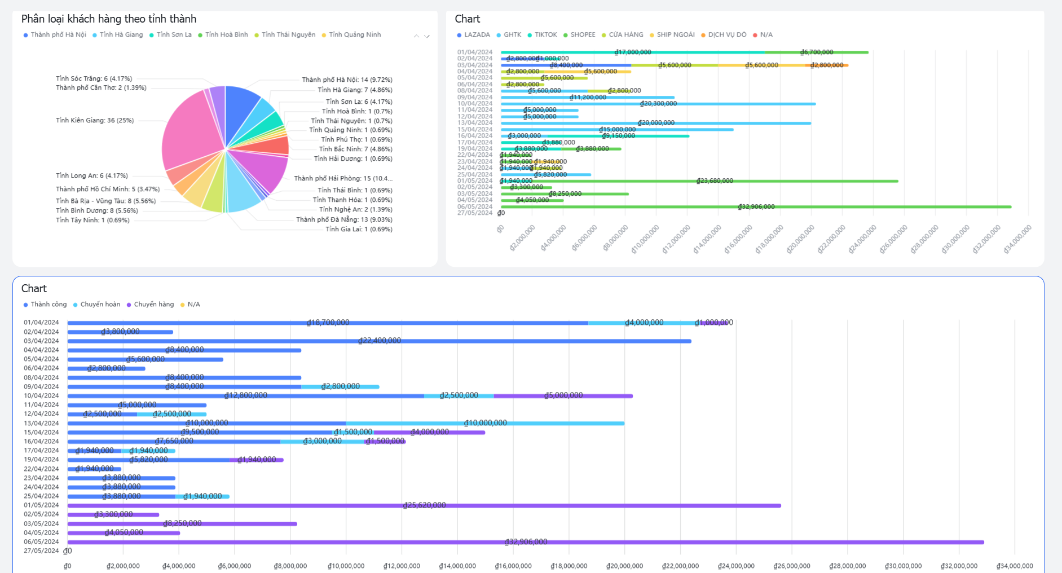Select label 'Tỉnh Bà Rịa - Vũng Tàu: 8 (5.56%)'
Image resolution: width=1062 pixels, height=573 pixels.
pyautogui.click(x=105, y=201)
